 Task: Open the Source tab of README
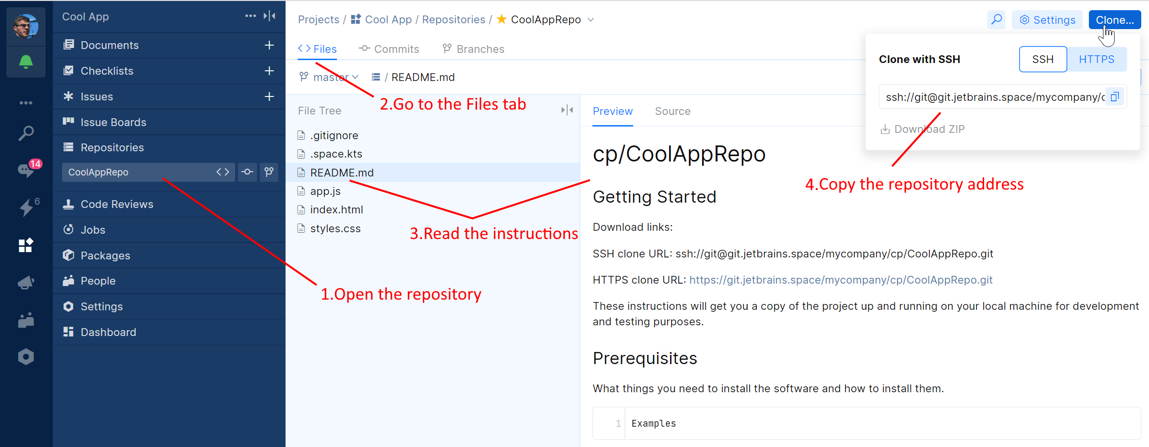point(672,111)
